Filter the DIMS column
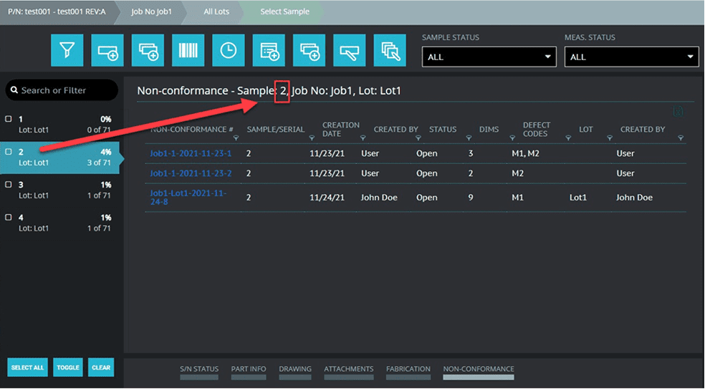The image size is (705, 389). point(512,138)
